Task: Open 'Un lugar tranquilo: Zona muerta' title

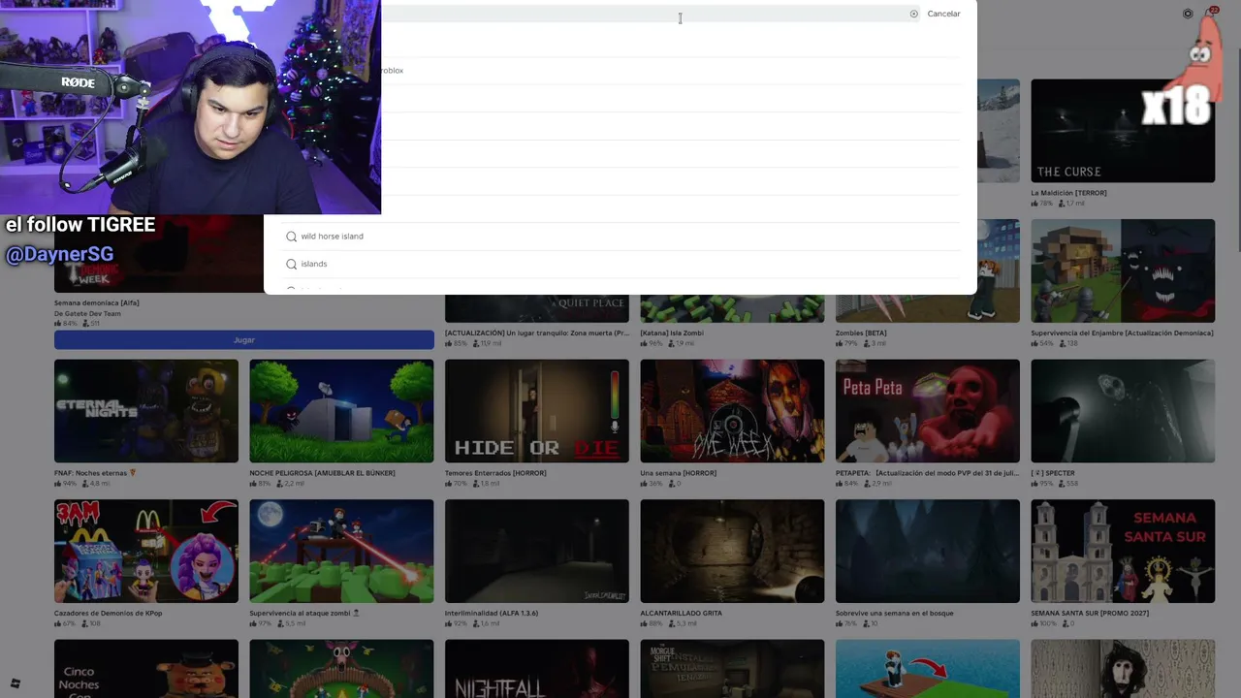Action: click(x=537, y=333)
